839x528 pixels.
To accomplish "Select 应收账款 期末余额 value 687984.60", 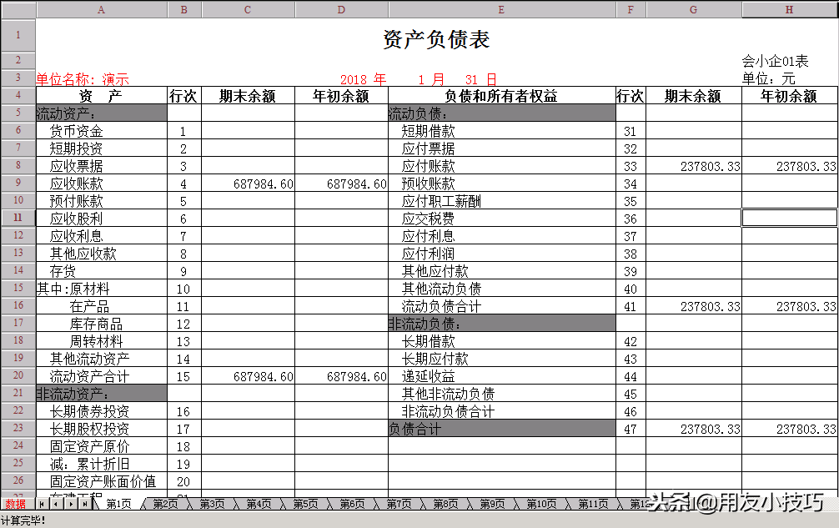I will coord(249,184).
